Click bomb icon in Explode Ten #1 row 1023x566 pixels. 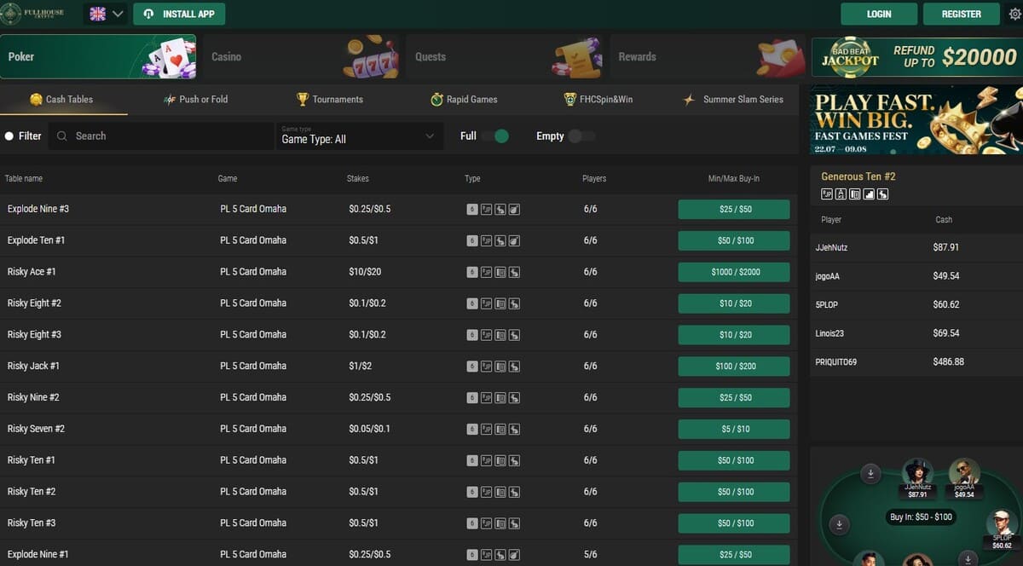[514, 240]
